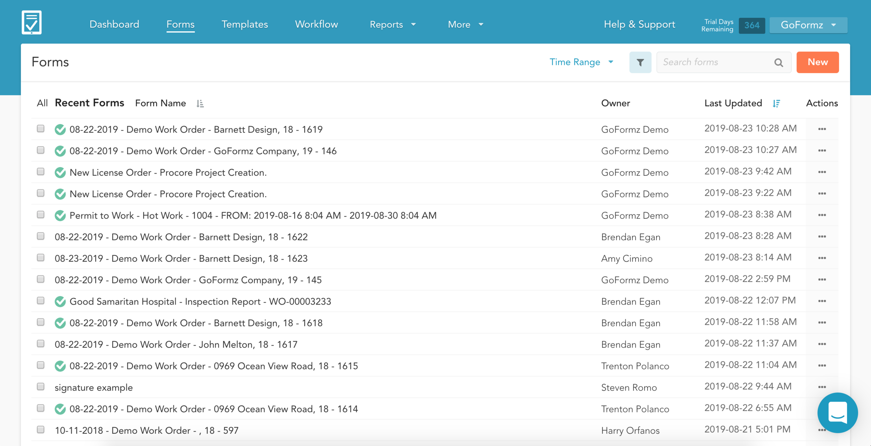871x446 pixels.
Task: Go to the Dashboard tab
Action: pos(114,24)
